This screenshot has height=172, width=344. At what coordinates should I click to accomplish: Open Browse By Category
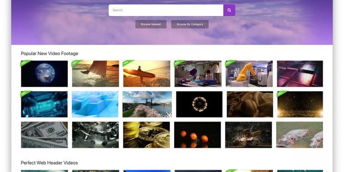tap(190, 24)
